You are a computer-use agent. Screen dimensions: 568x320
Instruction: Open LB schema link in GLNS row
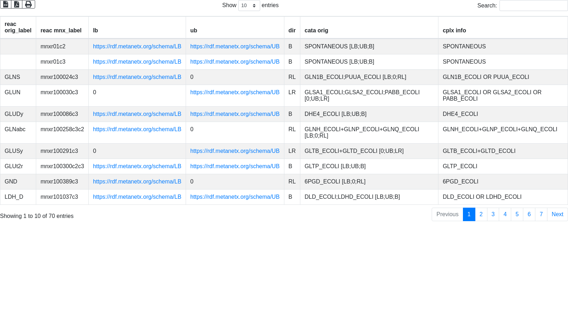click(x=137, y=77)
